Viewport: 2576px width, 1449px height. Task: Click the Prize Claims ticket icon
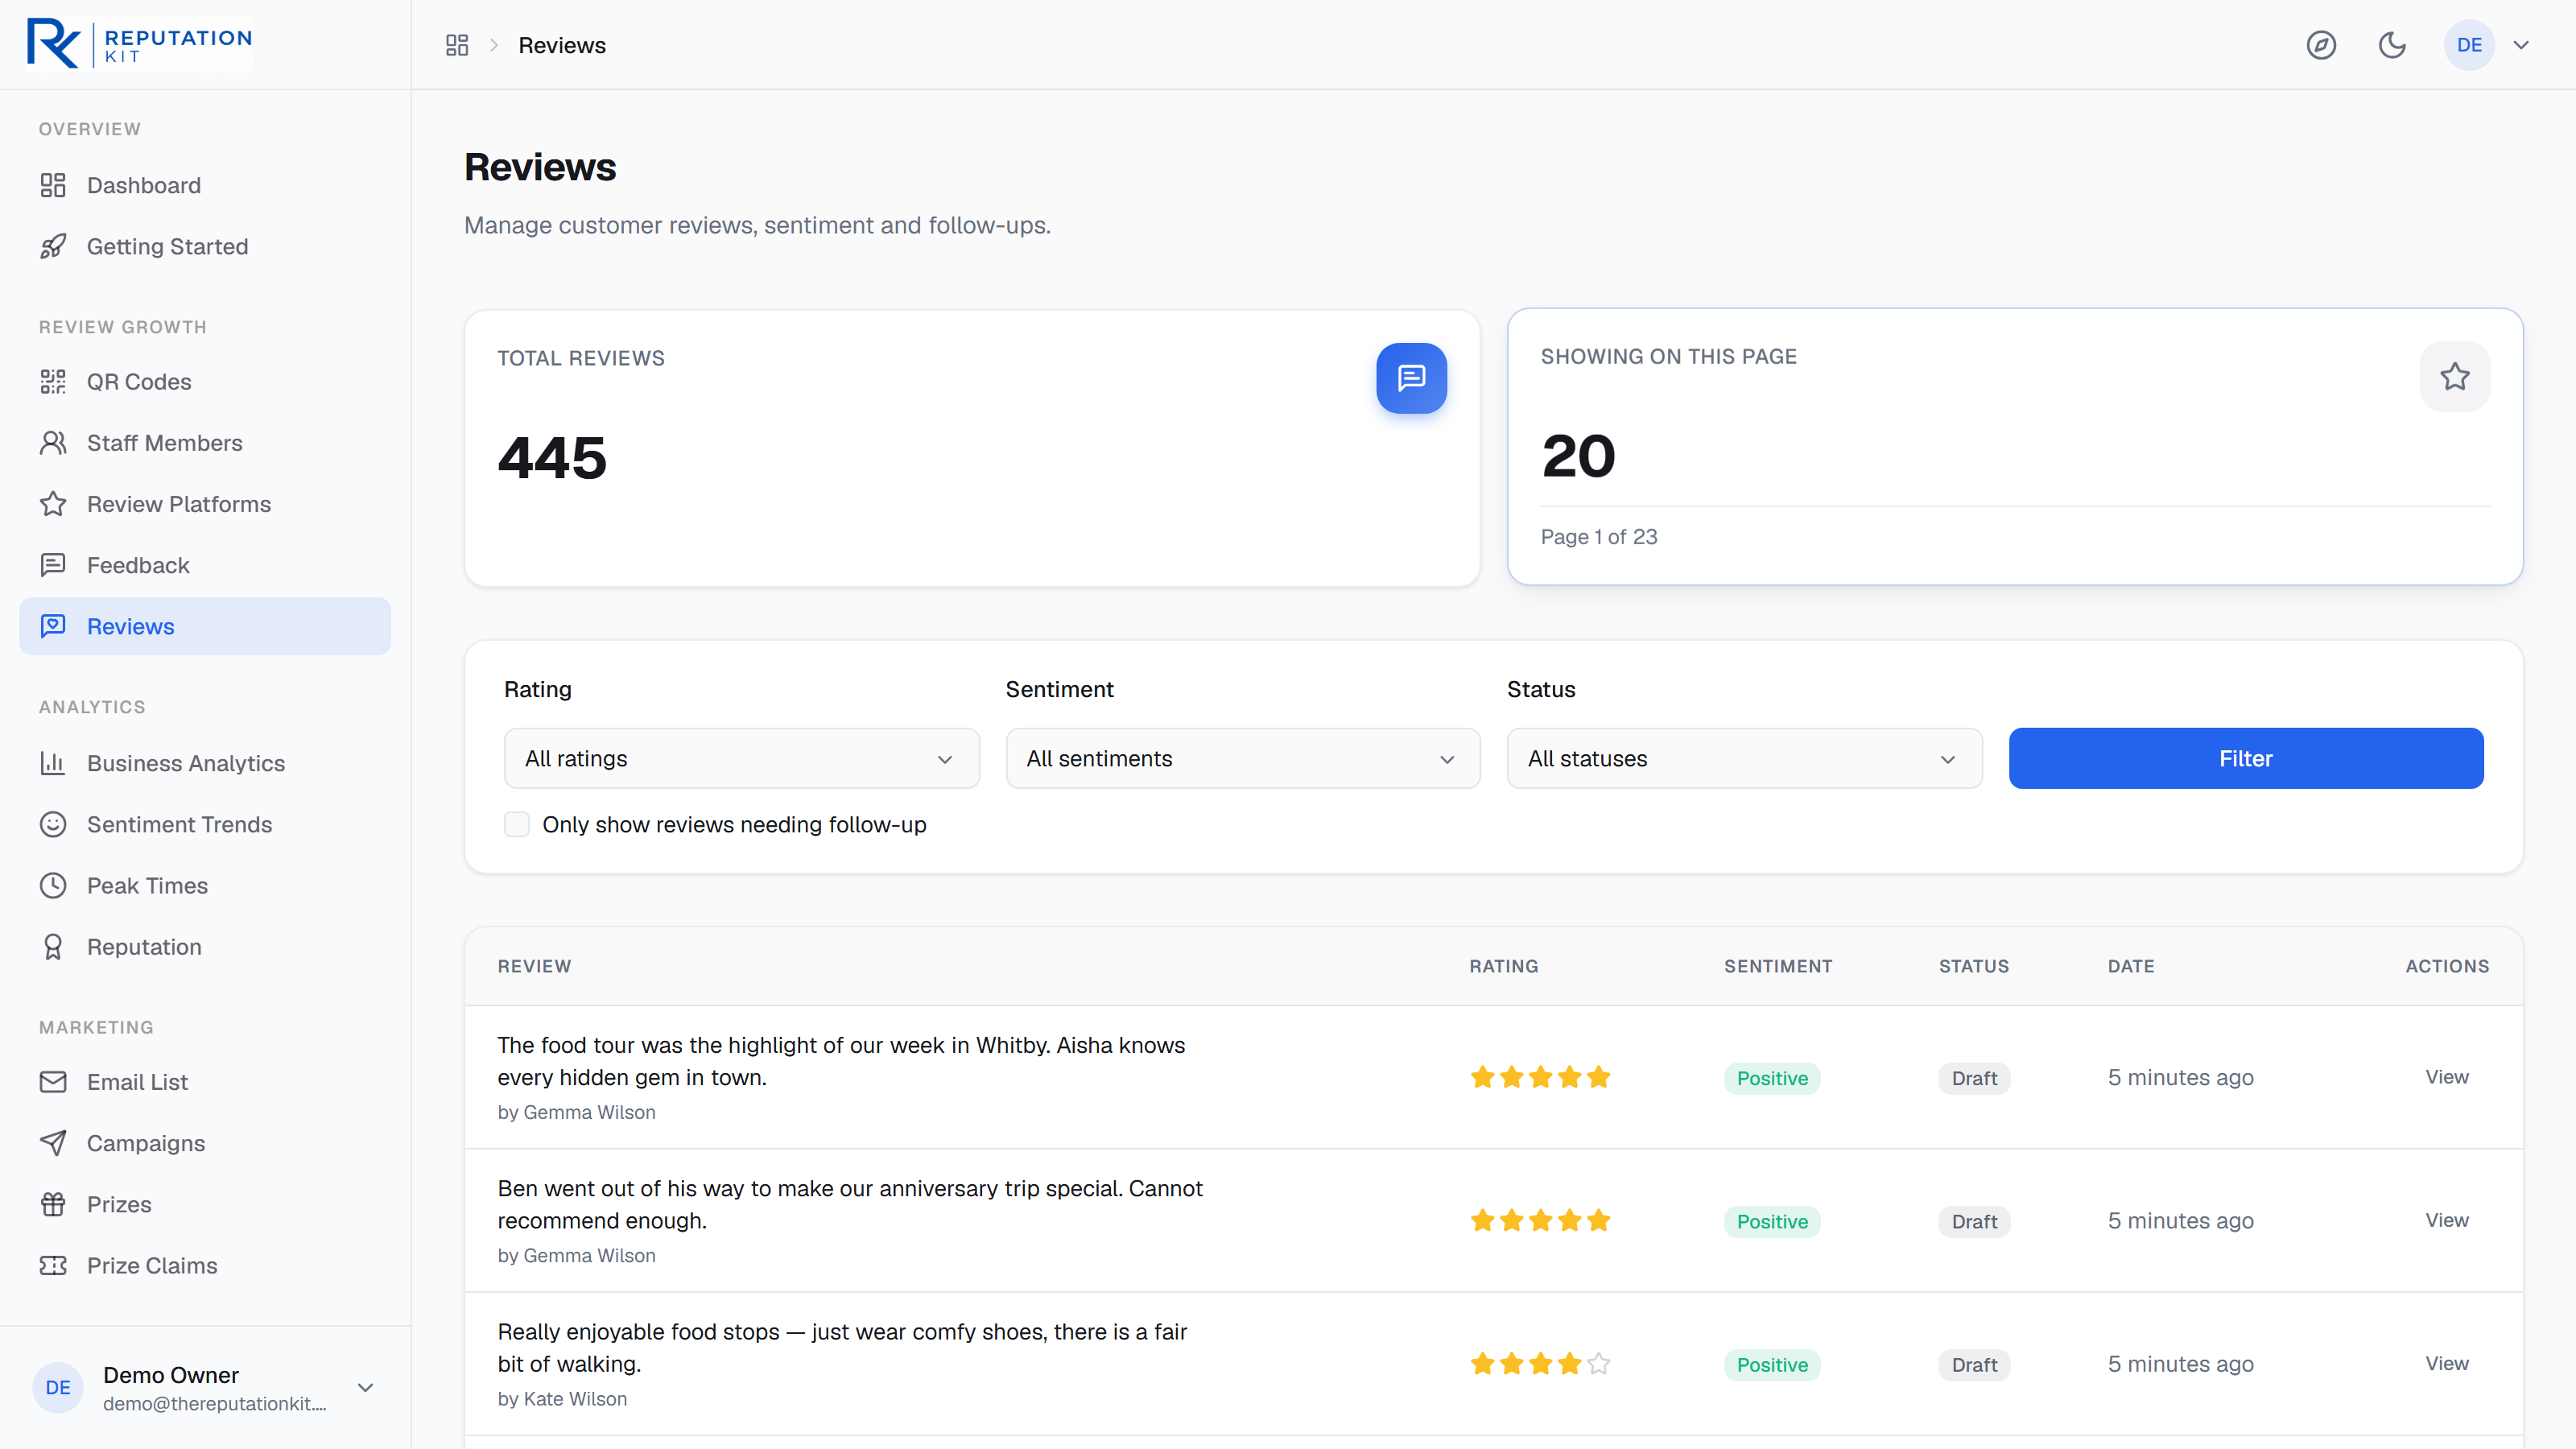pyautogui.click(x=53, y=1265)
